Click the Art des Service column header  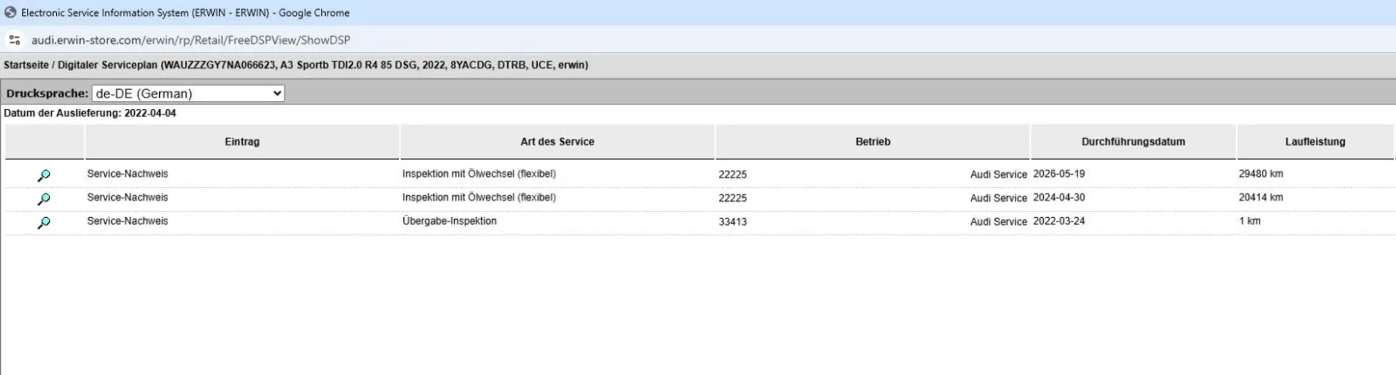coord(557,142)
